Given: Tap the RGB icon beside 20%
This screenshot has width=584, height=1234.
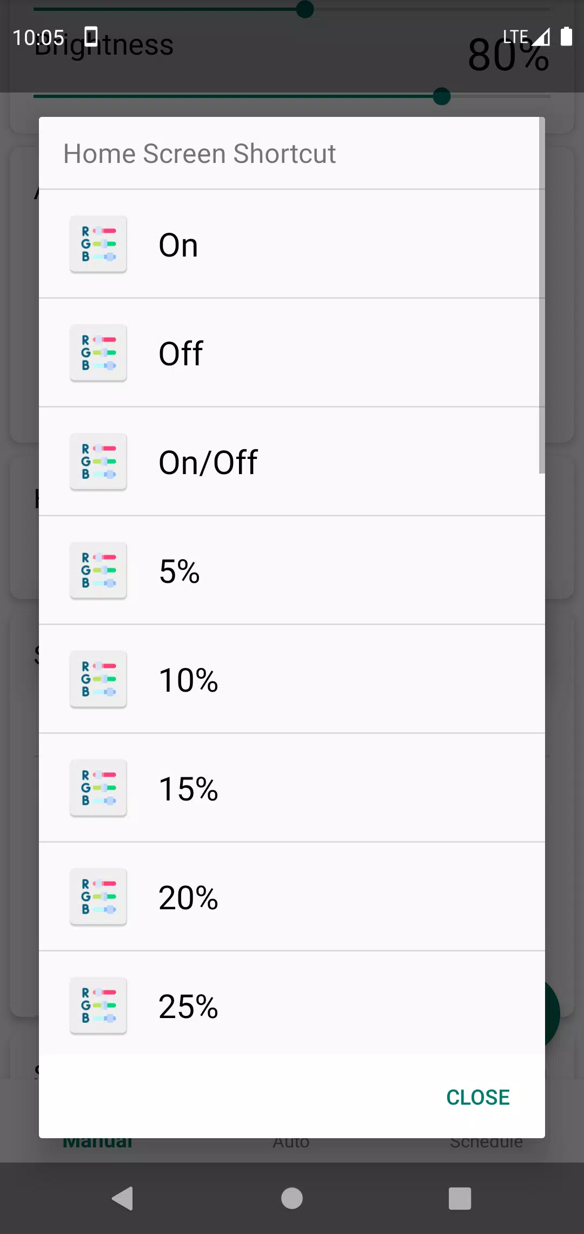Looking at the screenshot, I should tap(98, 897).
